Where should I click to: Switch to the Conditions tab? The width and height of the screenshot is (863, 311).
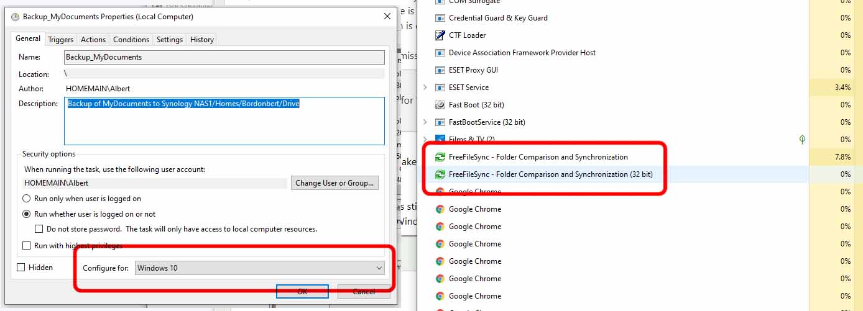tap(131, 40)
